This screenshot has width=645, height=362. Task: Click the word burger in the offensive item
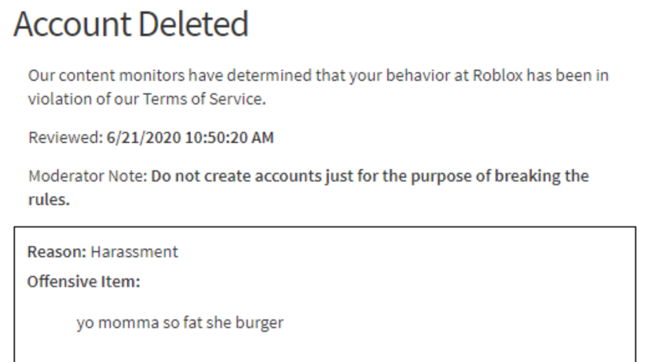[260, 322]
